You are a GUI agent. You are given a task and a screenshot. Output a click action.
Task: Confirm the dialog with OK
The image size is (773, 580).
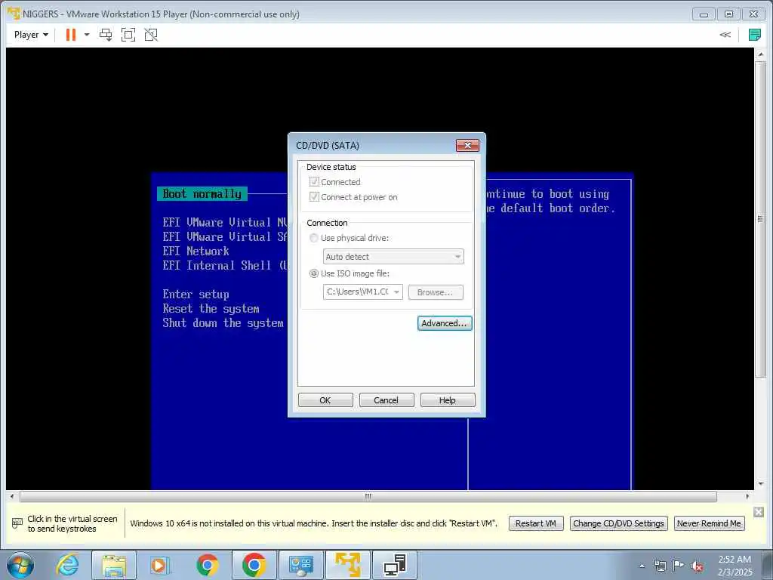click(325, 400)
